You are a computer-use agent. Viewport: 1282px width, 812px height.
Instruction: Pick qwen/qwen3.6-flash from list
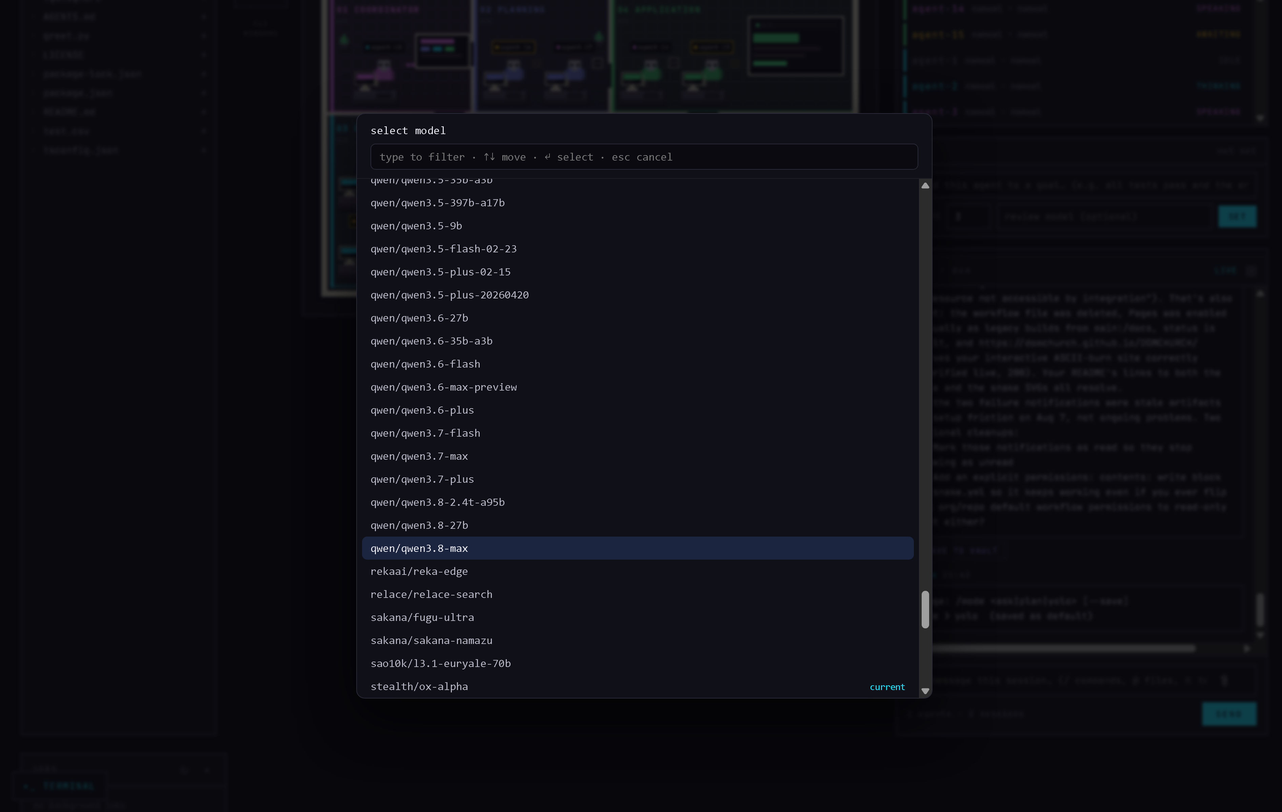(637, 364)
